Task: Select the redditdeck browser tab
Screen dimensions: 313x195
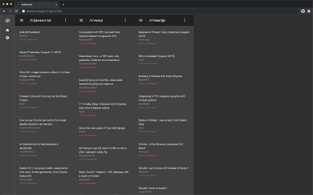Action: (37, 4)
